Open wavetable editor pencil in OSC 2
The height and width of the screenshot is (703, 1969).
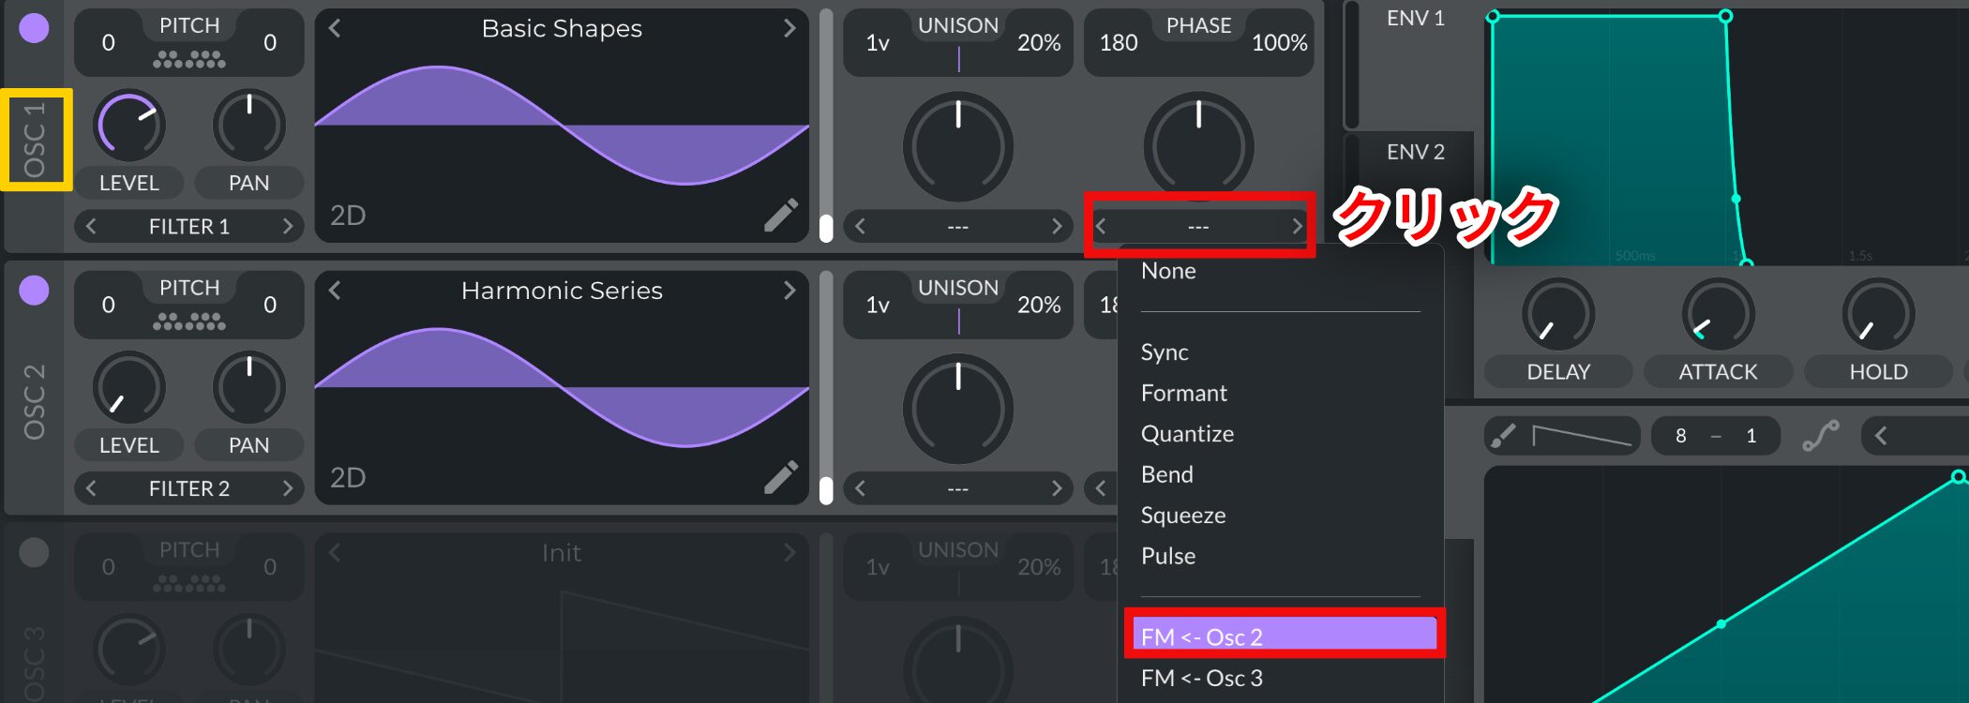780,477
